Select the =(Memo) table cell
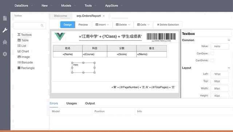This screenshot has width=233, height=132. pyautogui.click(x=151, y=54)
